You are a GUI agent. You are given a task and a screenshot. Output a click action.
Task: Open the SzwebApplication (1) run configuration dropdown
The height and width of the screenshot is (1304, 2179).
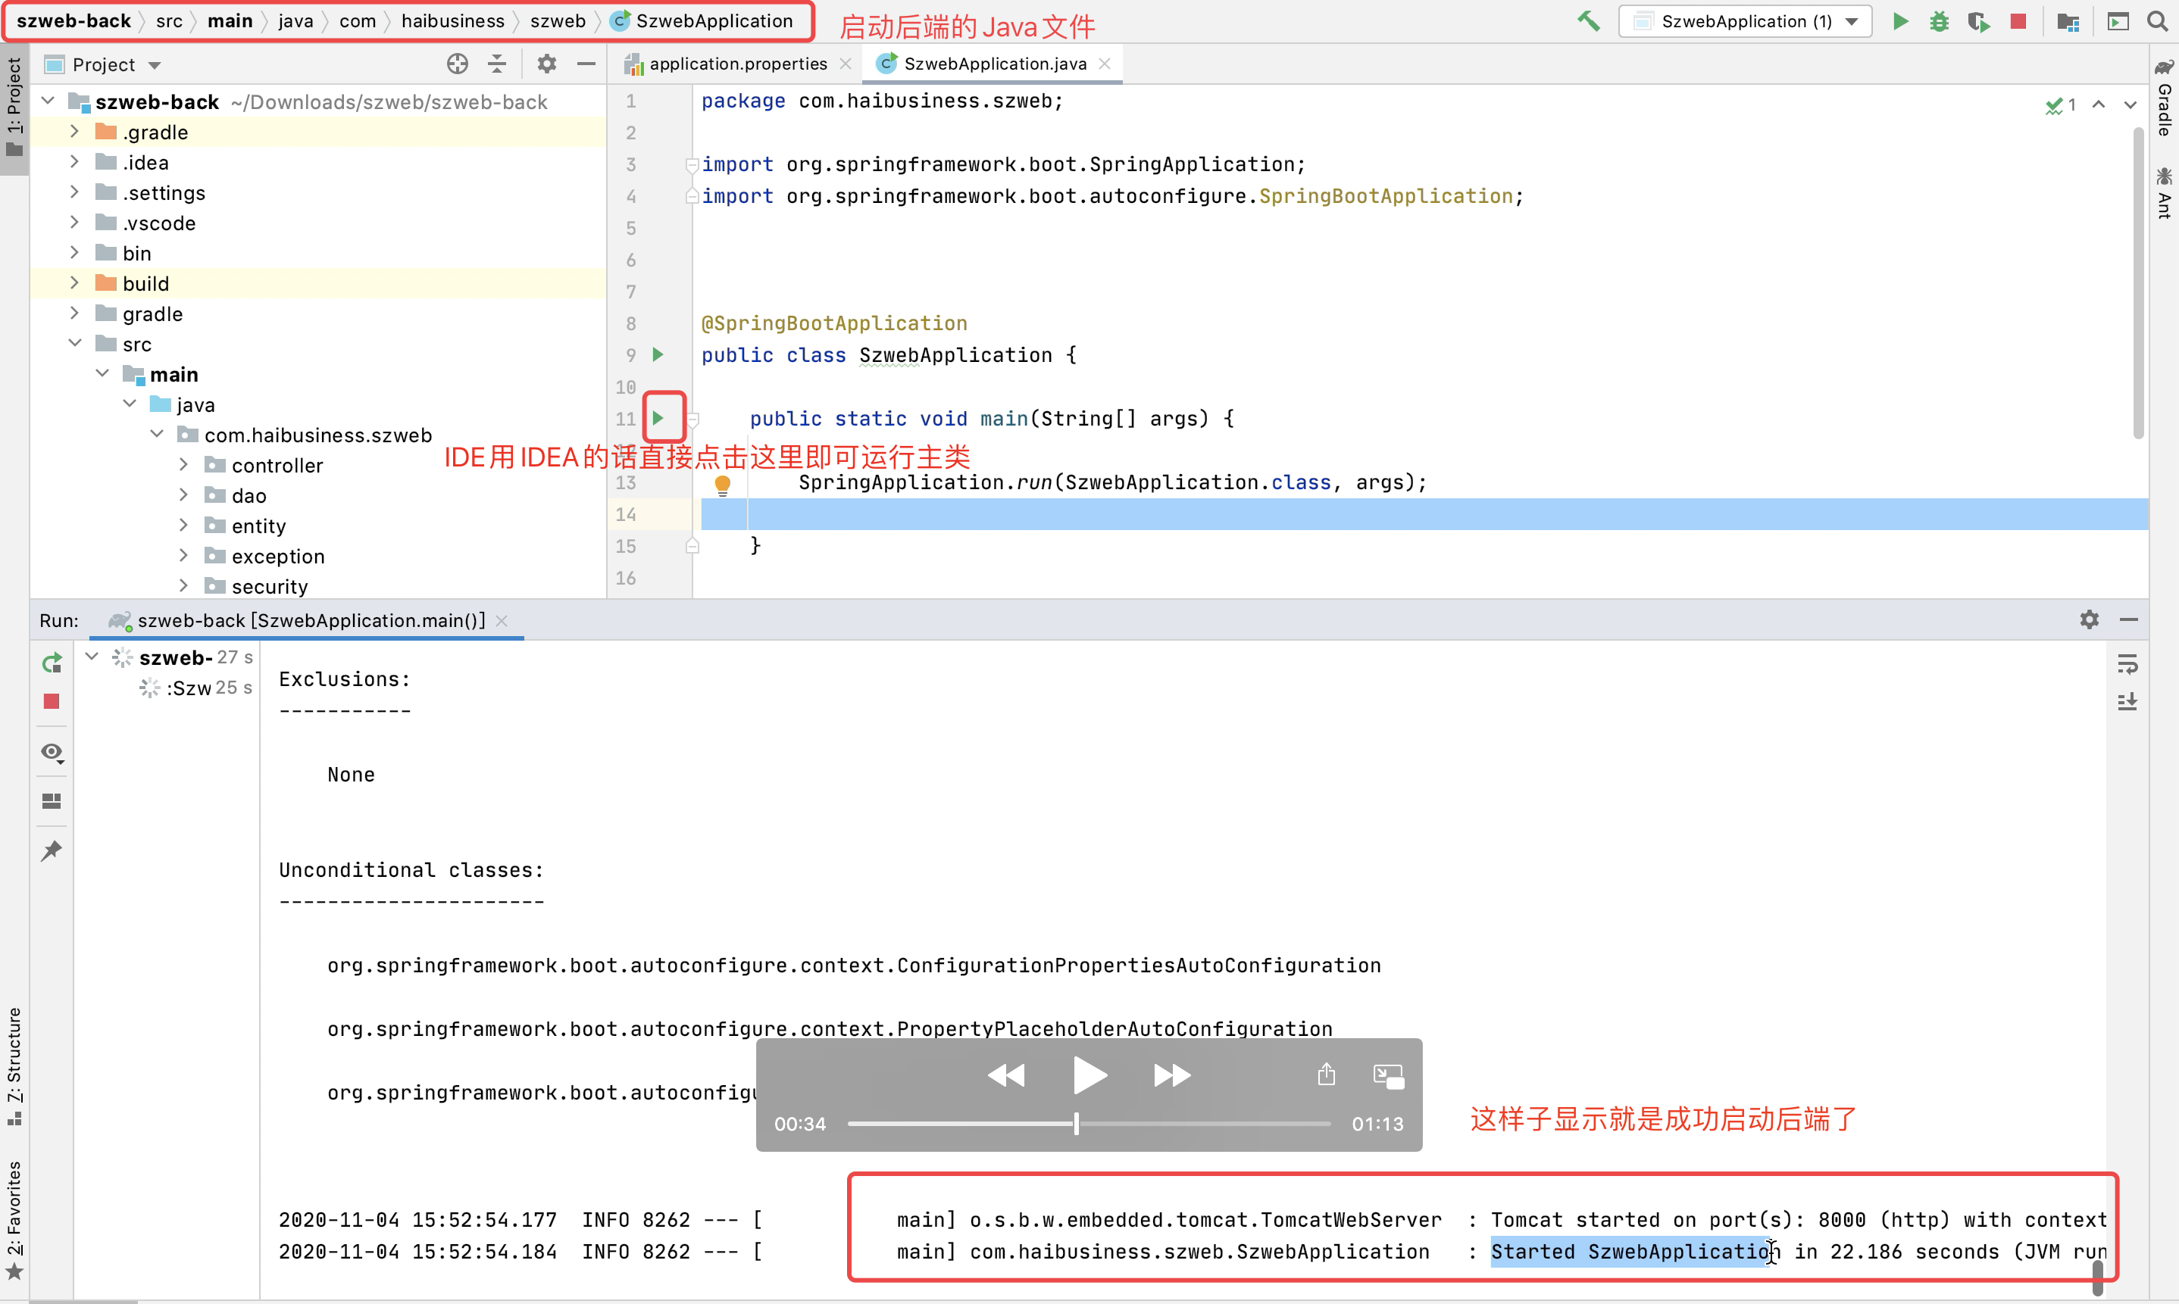point(1744,21)
